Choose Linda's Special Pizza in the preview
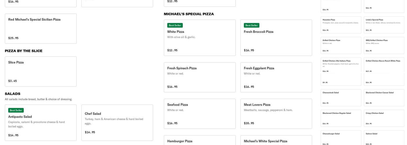 point(384,25)
